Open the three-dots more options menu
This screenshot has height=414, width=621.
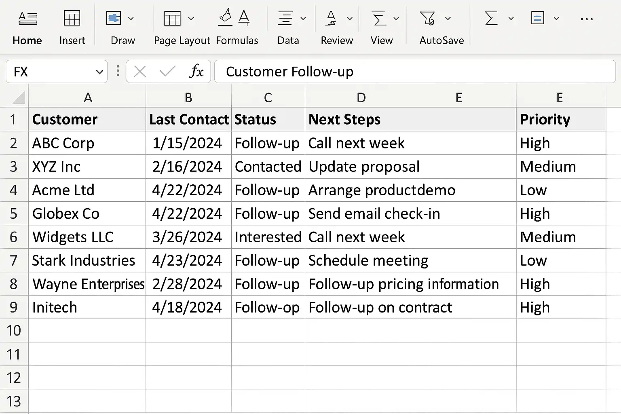[586, 19]
